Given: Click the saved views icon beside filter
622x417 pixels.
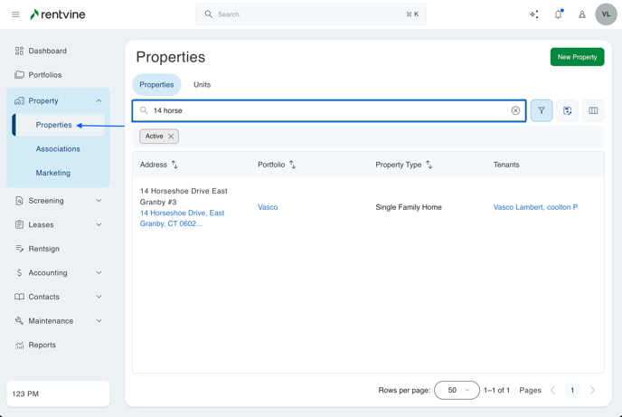Looking at the screenshot, I should point(568,110).
